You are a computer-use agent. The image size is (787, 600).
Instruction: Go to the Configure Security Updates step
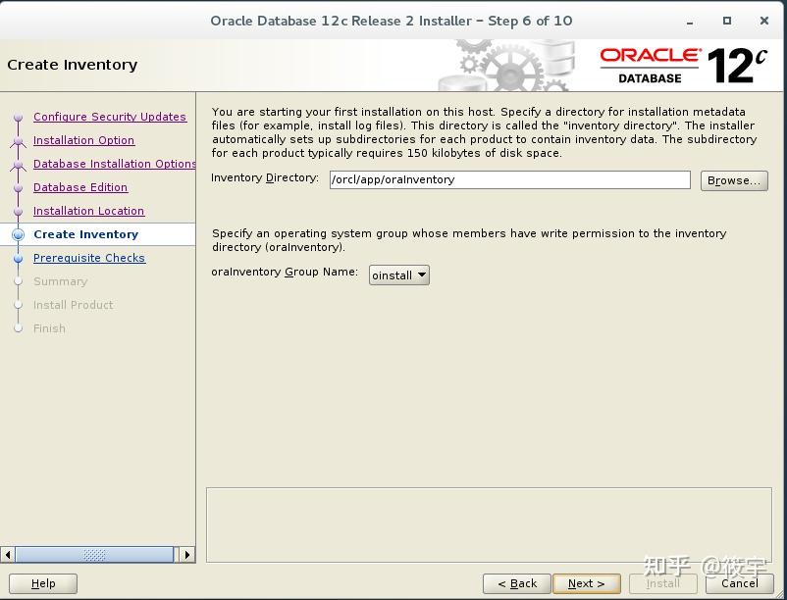(x=110, y=117)
